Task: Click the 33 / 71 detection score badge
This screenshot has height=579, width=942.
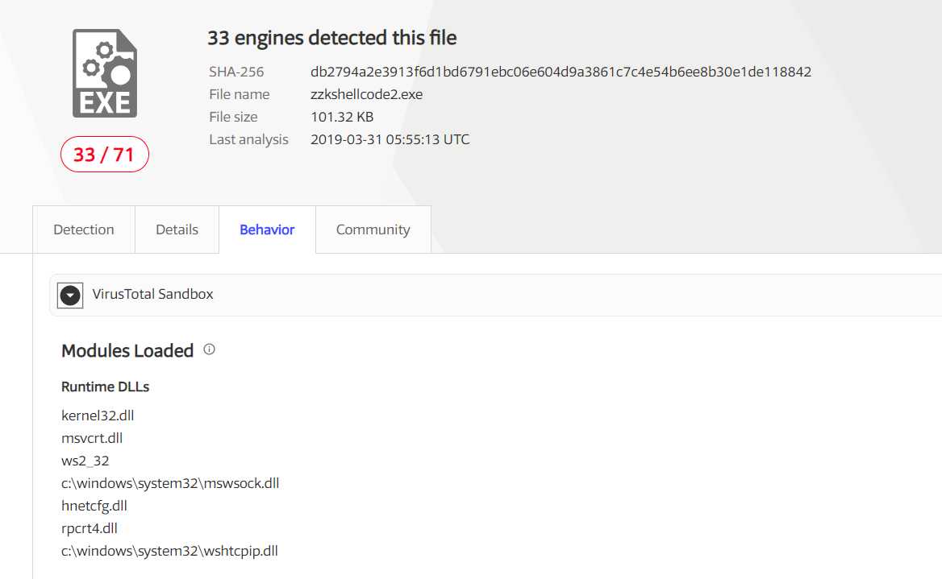Action: tap(105, 154)
